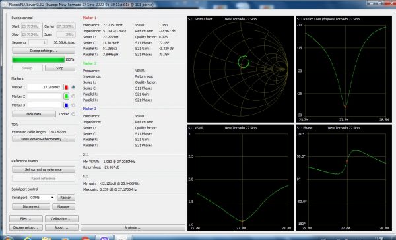The width and height of the screenshot is (396, 240).
Task: Edit the Center frequency field
Action: (66, 26)
